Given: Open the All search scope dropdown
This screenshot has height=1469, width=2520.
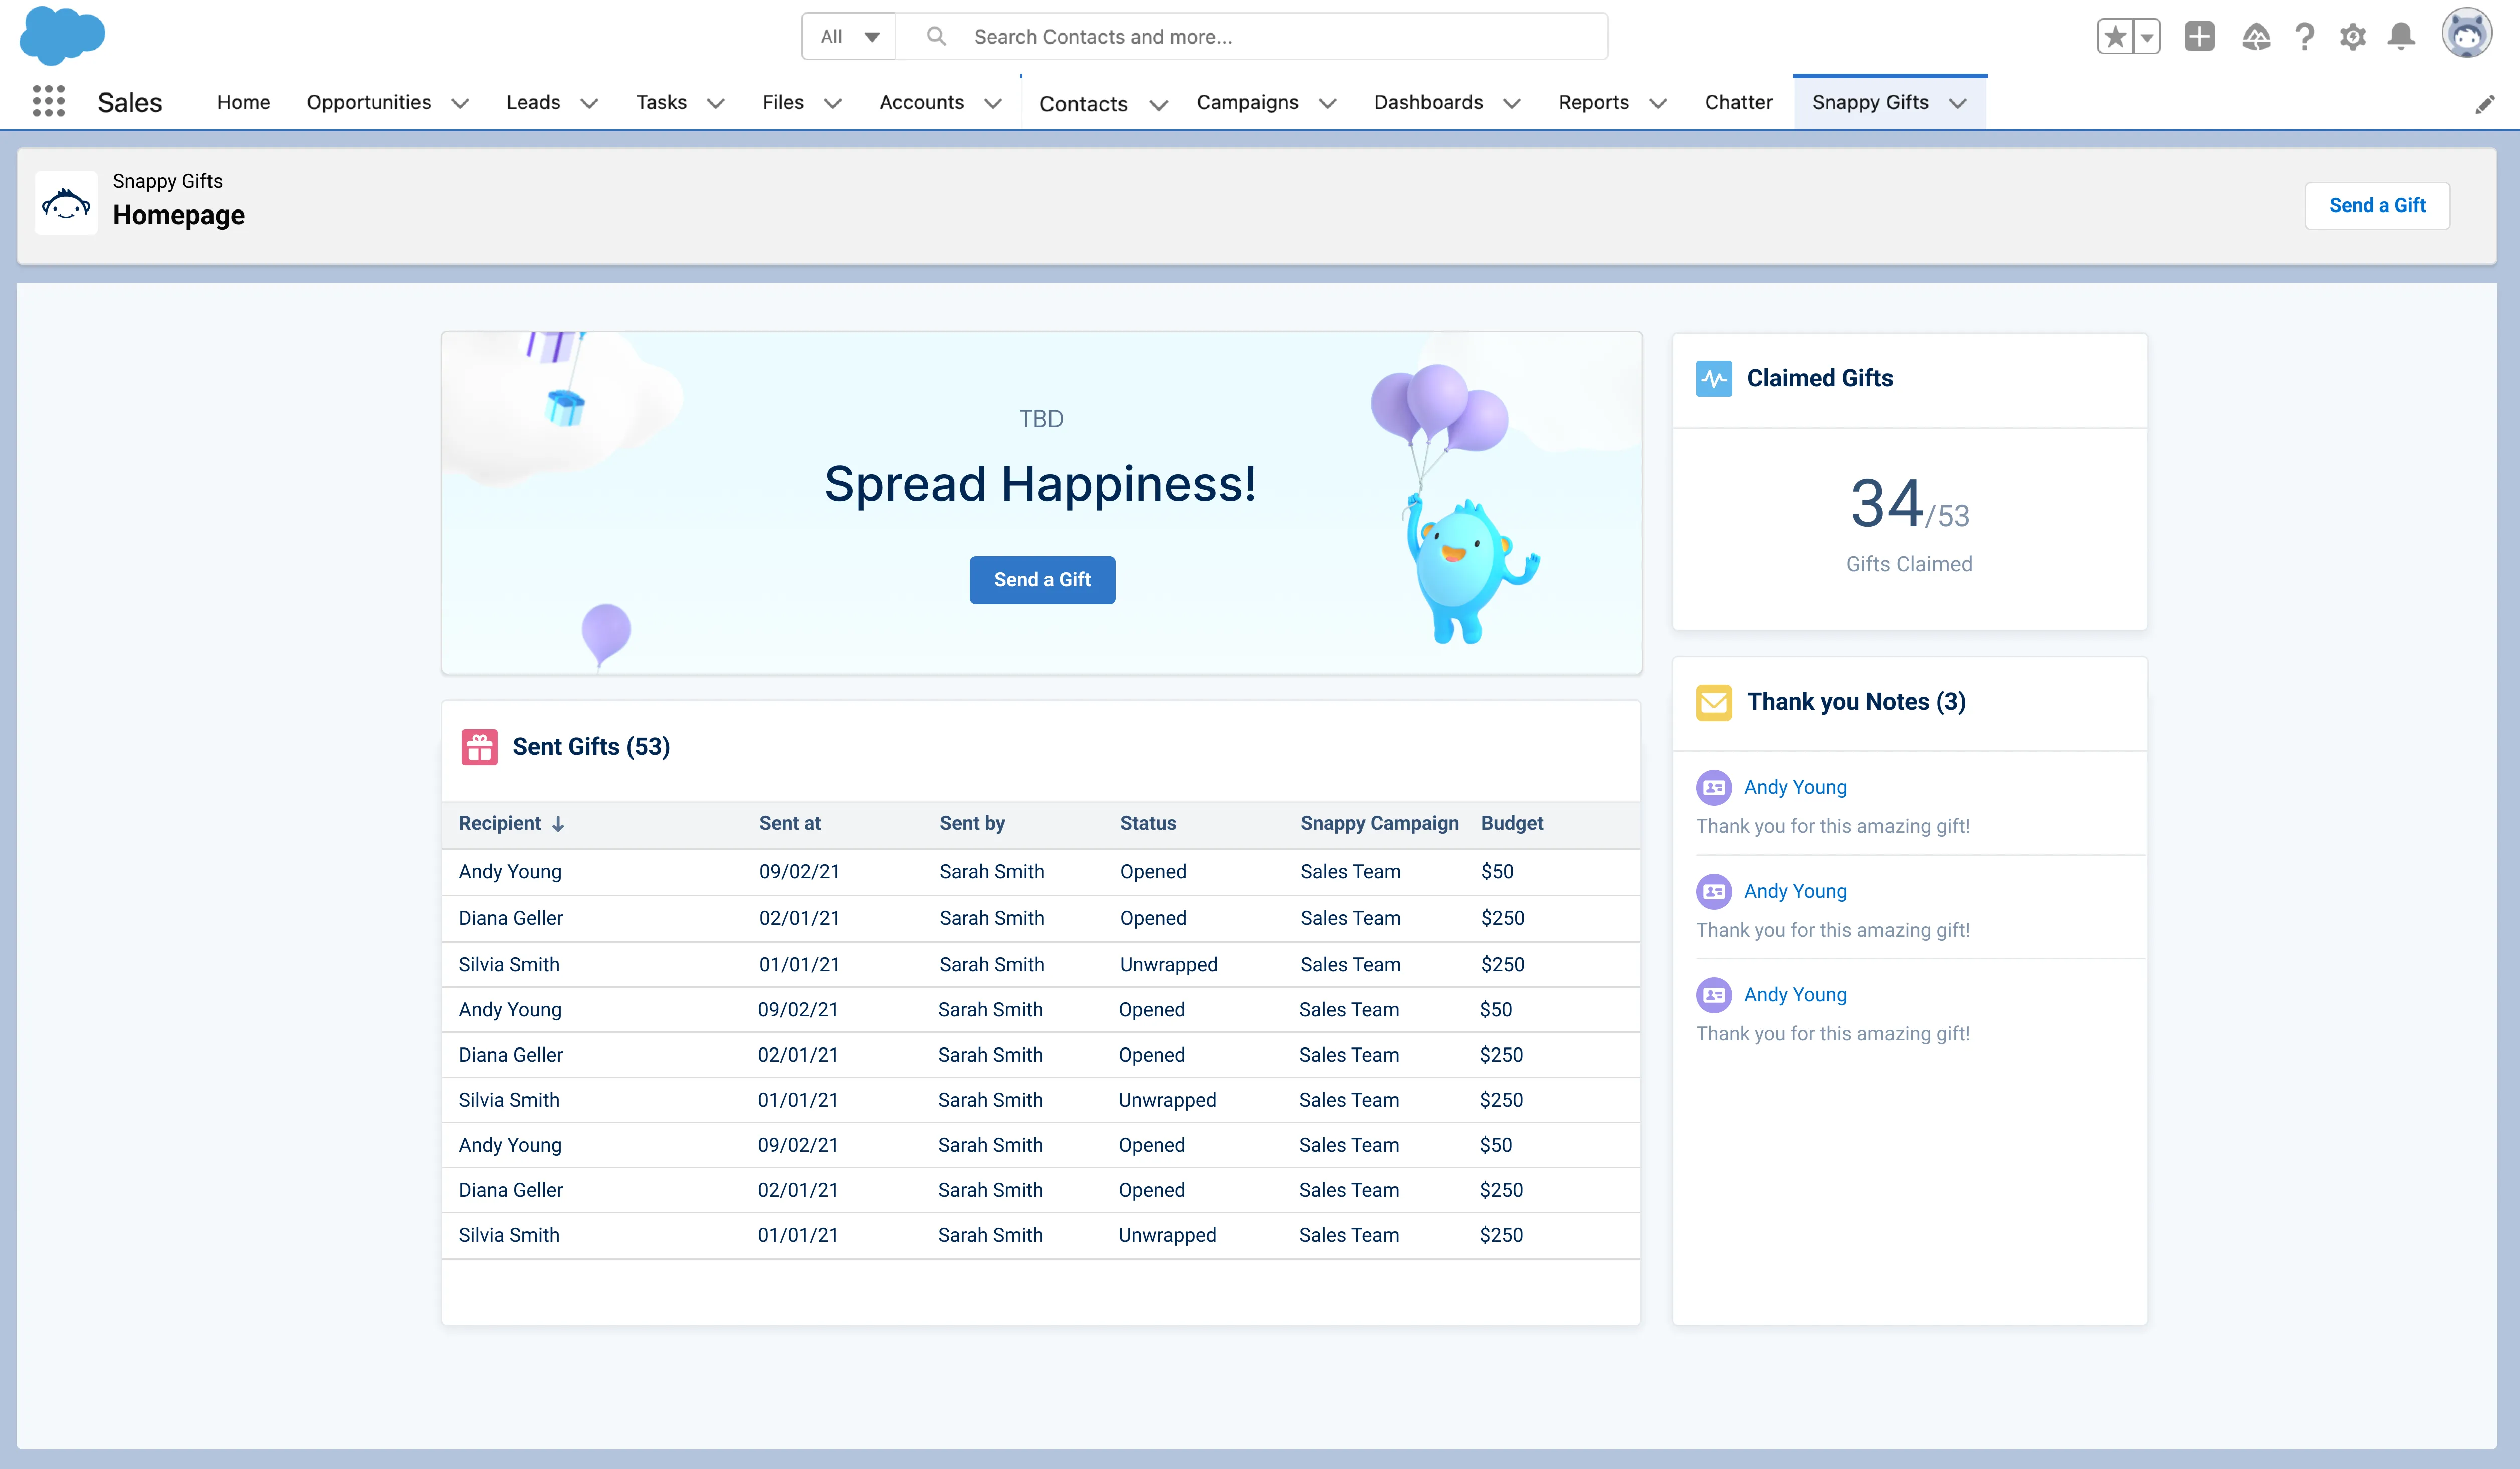Looking at the screenshot, I should [849, 37].
